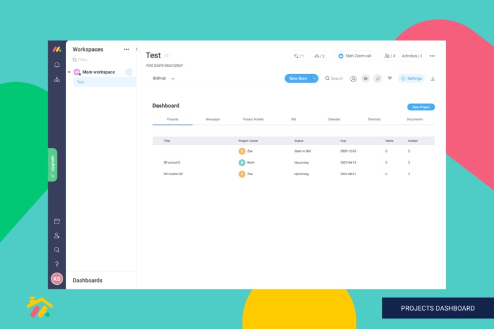Click Zoe avatar in NV-Casino-32 row
The height and width of the screenshot is (329, 494).
(242, 174)
